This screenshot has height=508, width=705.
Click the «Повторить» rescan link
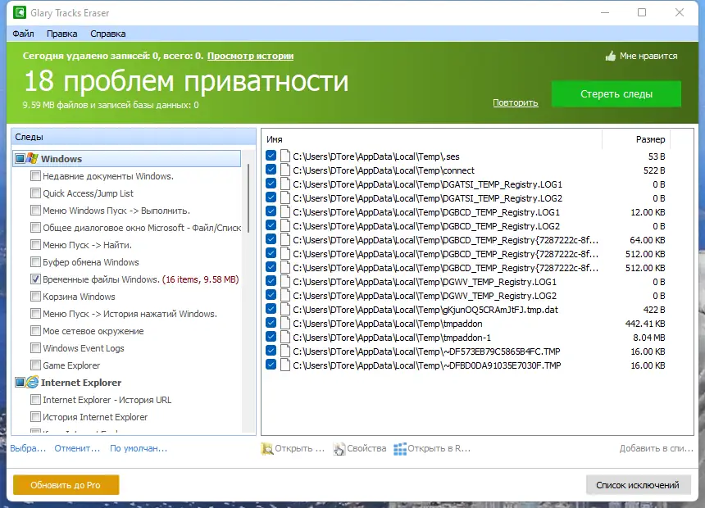[x=515, y=102]
